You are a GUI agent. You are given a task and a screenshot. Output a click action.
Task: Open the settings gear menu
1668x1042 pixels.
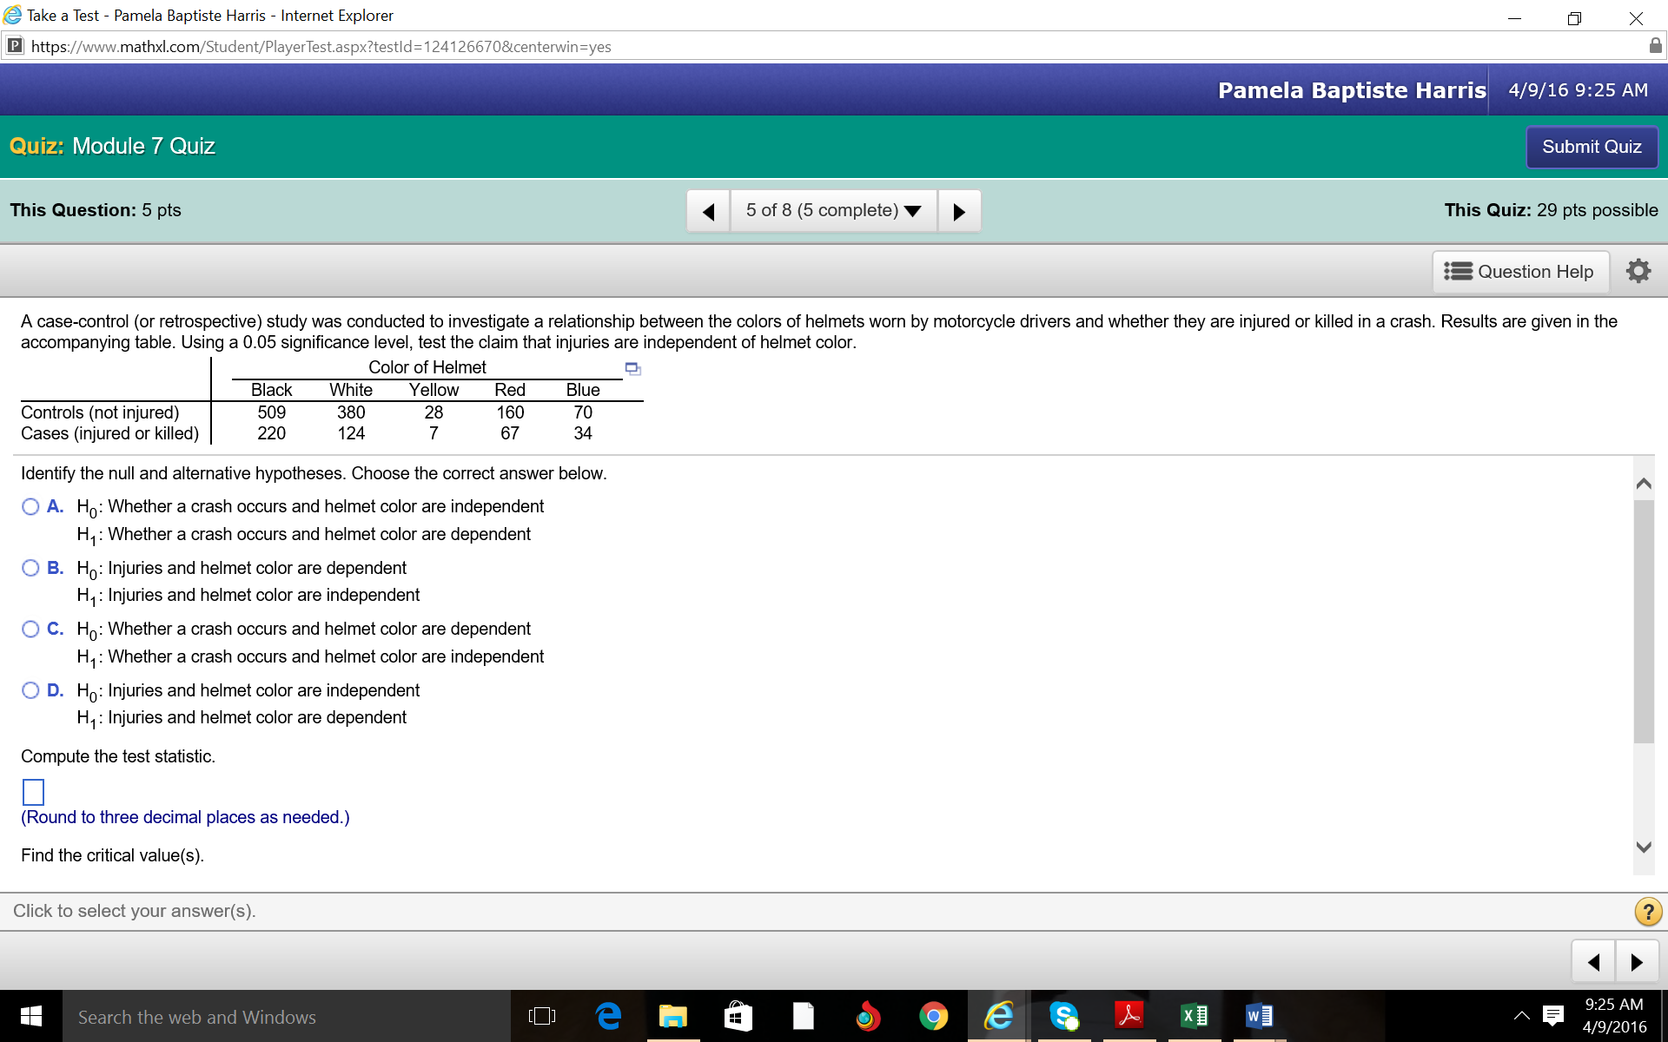pyautogui.click(x=1638, y=270)
